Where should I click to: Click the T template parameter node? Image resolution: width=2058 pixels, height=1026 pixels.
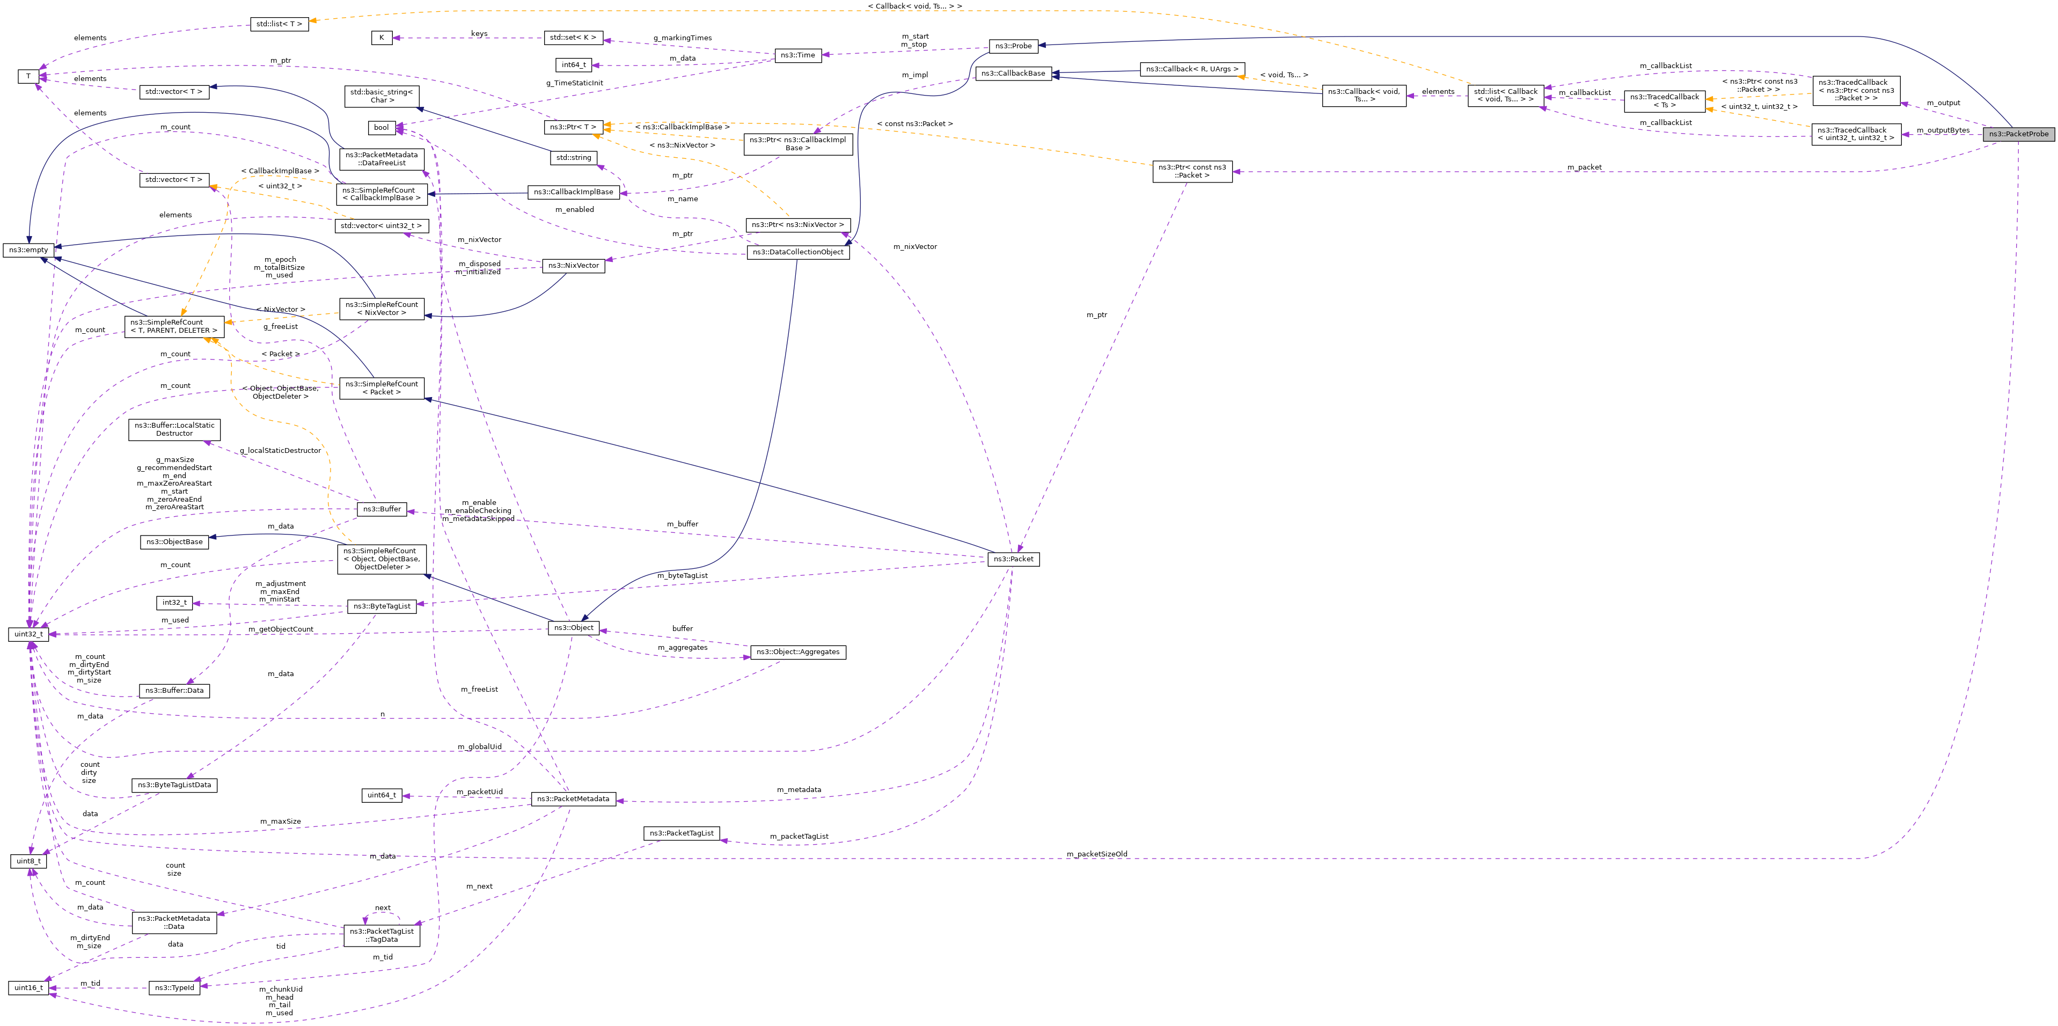point(28,77)
